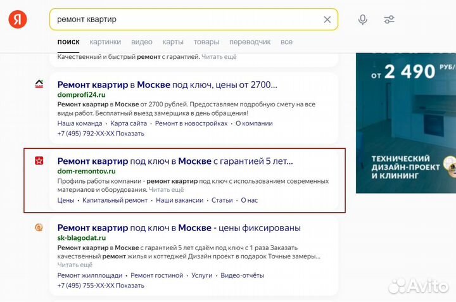Expand Читать ещё in sk-blagodat.ru snippet
456x302 pixels.
coord(75,265)
